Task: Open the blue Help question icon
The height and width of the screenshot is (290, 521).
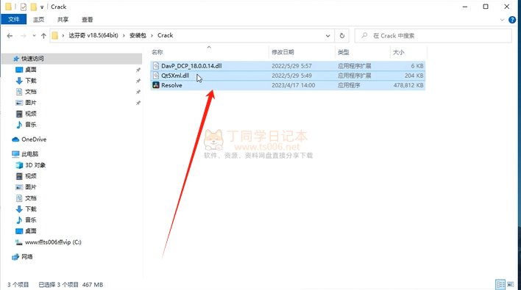Action: pos(512,20)
